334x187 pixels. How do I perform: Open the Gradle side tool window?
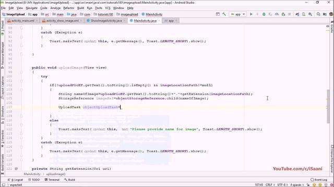(332, 26)
